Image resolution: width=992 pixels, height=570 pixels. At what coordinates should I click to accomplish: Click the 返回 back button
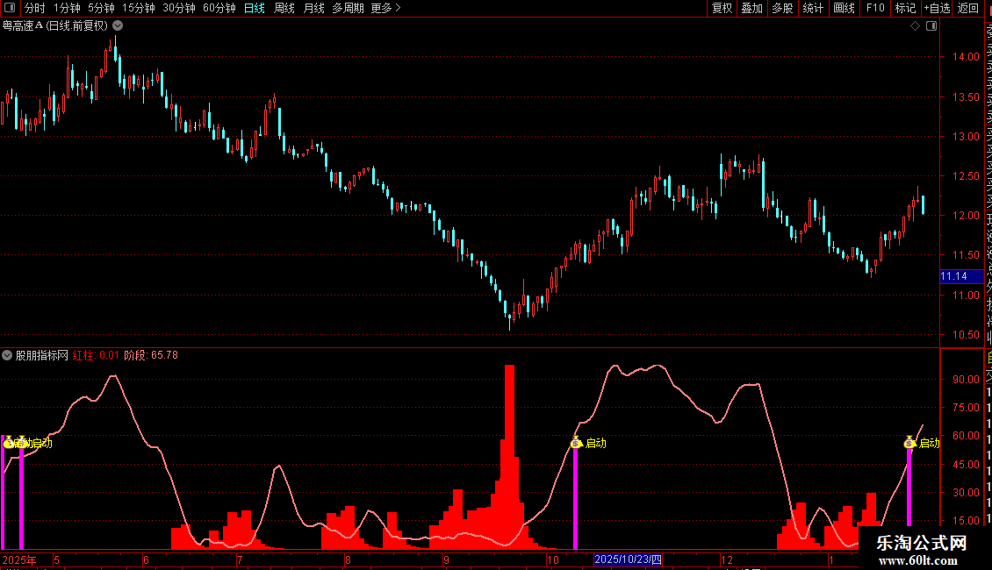[968, 8]
